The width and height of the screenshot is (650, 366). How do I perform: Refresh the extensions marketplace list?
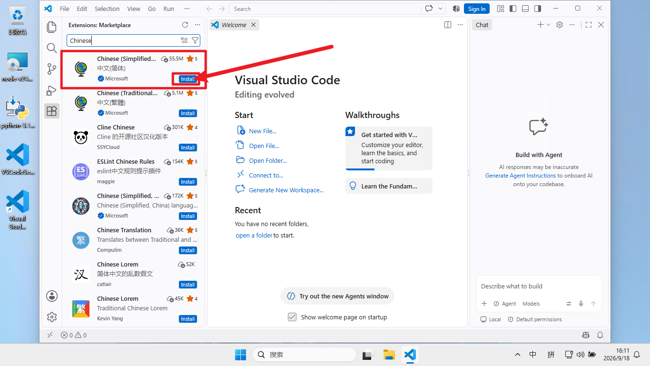point(185,25)
